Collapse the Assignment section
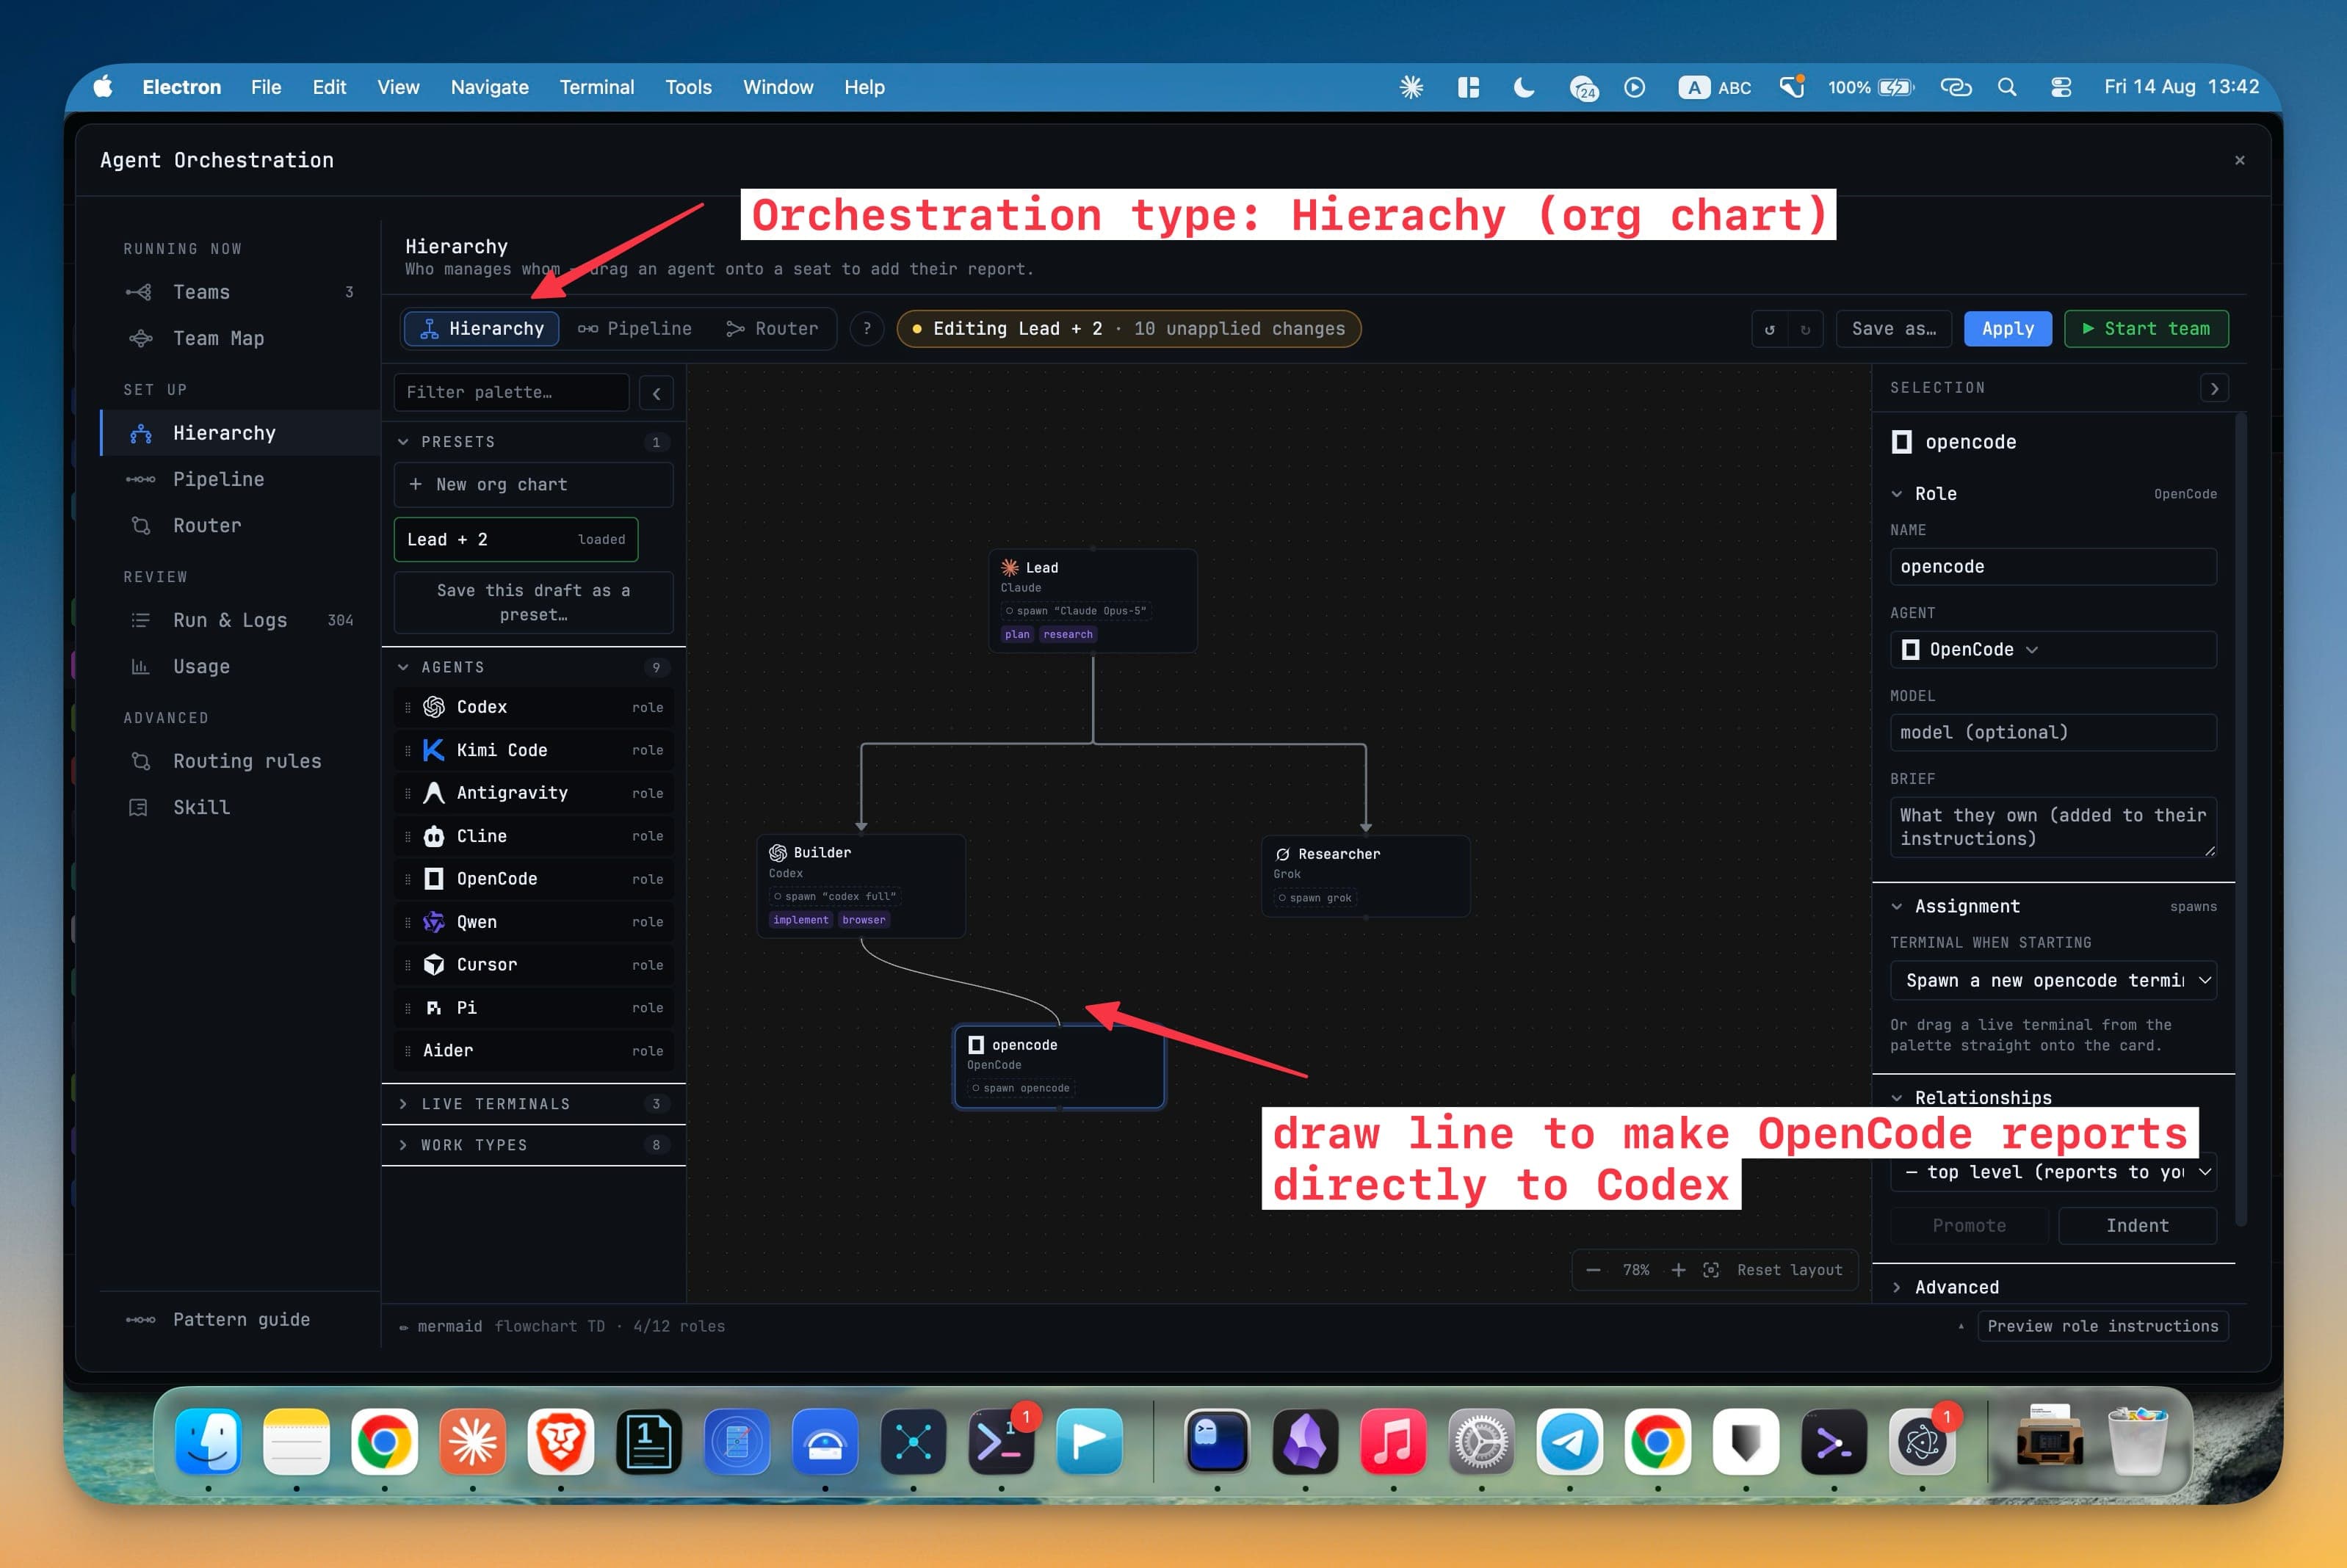Viewport: 2347px width, 1568px height. pyautogui.click(x=1897, y=906)
